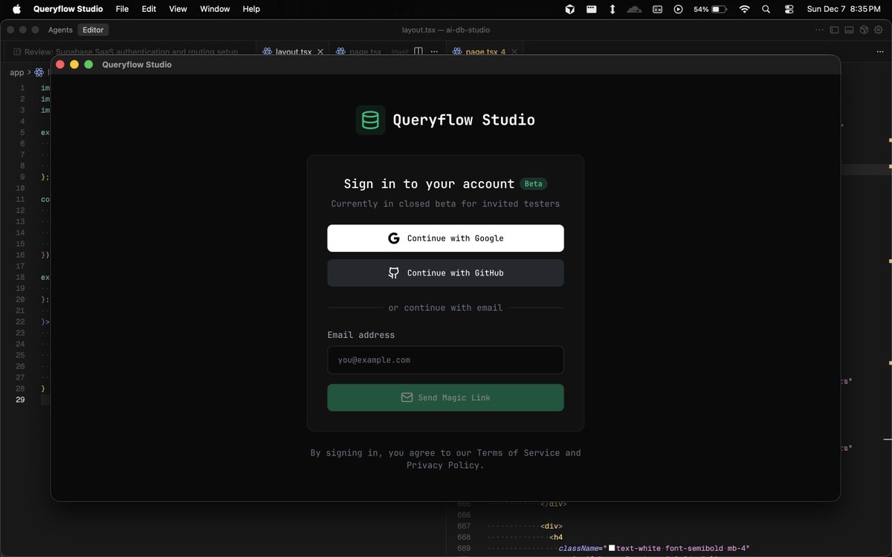Click the Google logo icon
This screenshot has width=892, height=557.
[394, 238]
